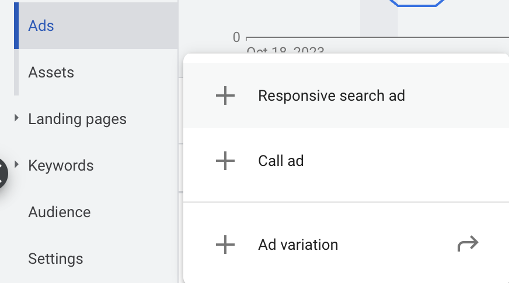Click the curved arrow icon on Ad variation

(x=468, y=244)
